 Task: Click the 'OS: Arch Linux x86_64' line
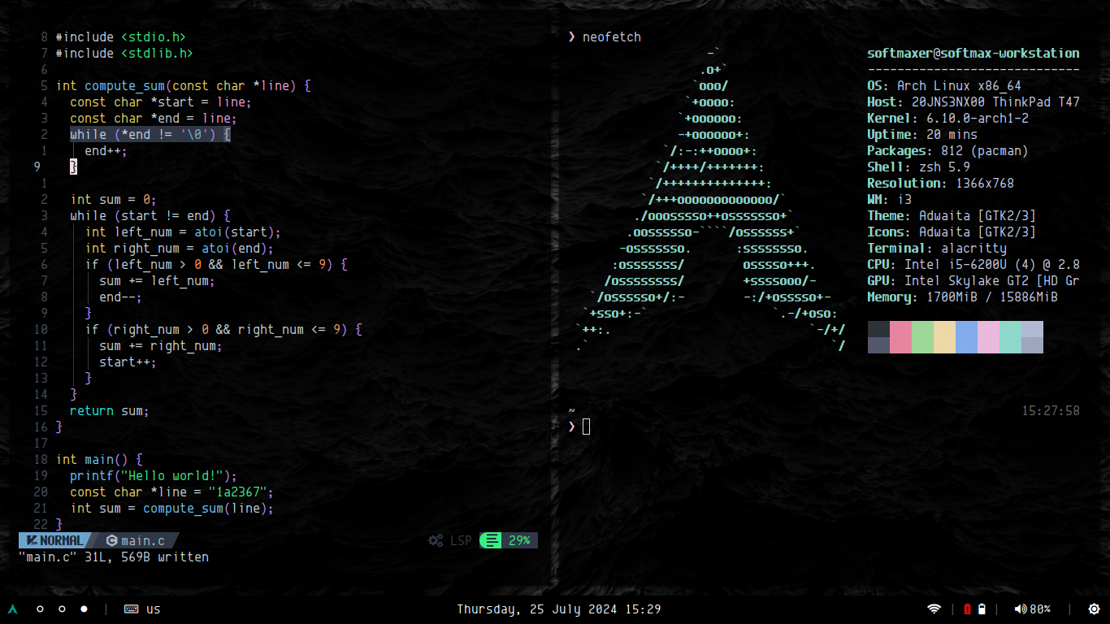[x=944, y=85]
